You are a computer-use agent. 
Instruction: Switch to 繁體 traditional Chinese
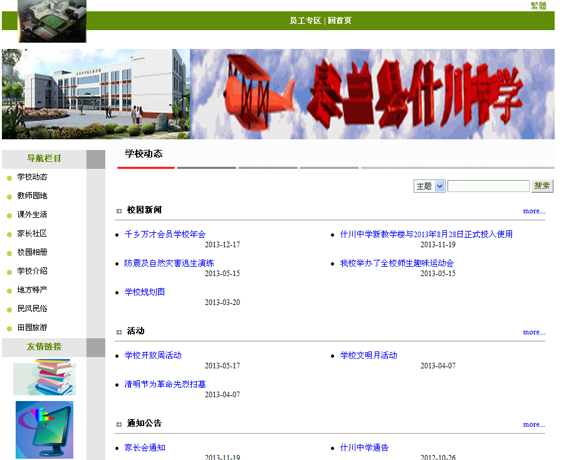click(x=538, y=6)
